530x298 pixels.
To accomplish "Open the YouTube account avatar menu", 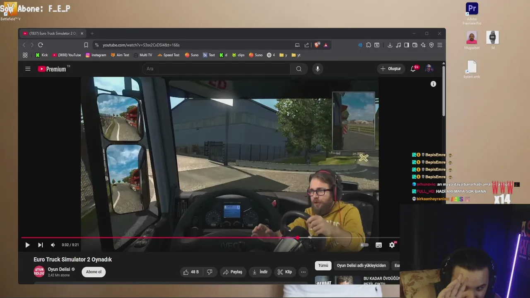I will (429, 69).
